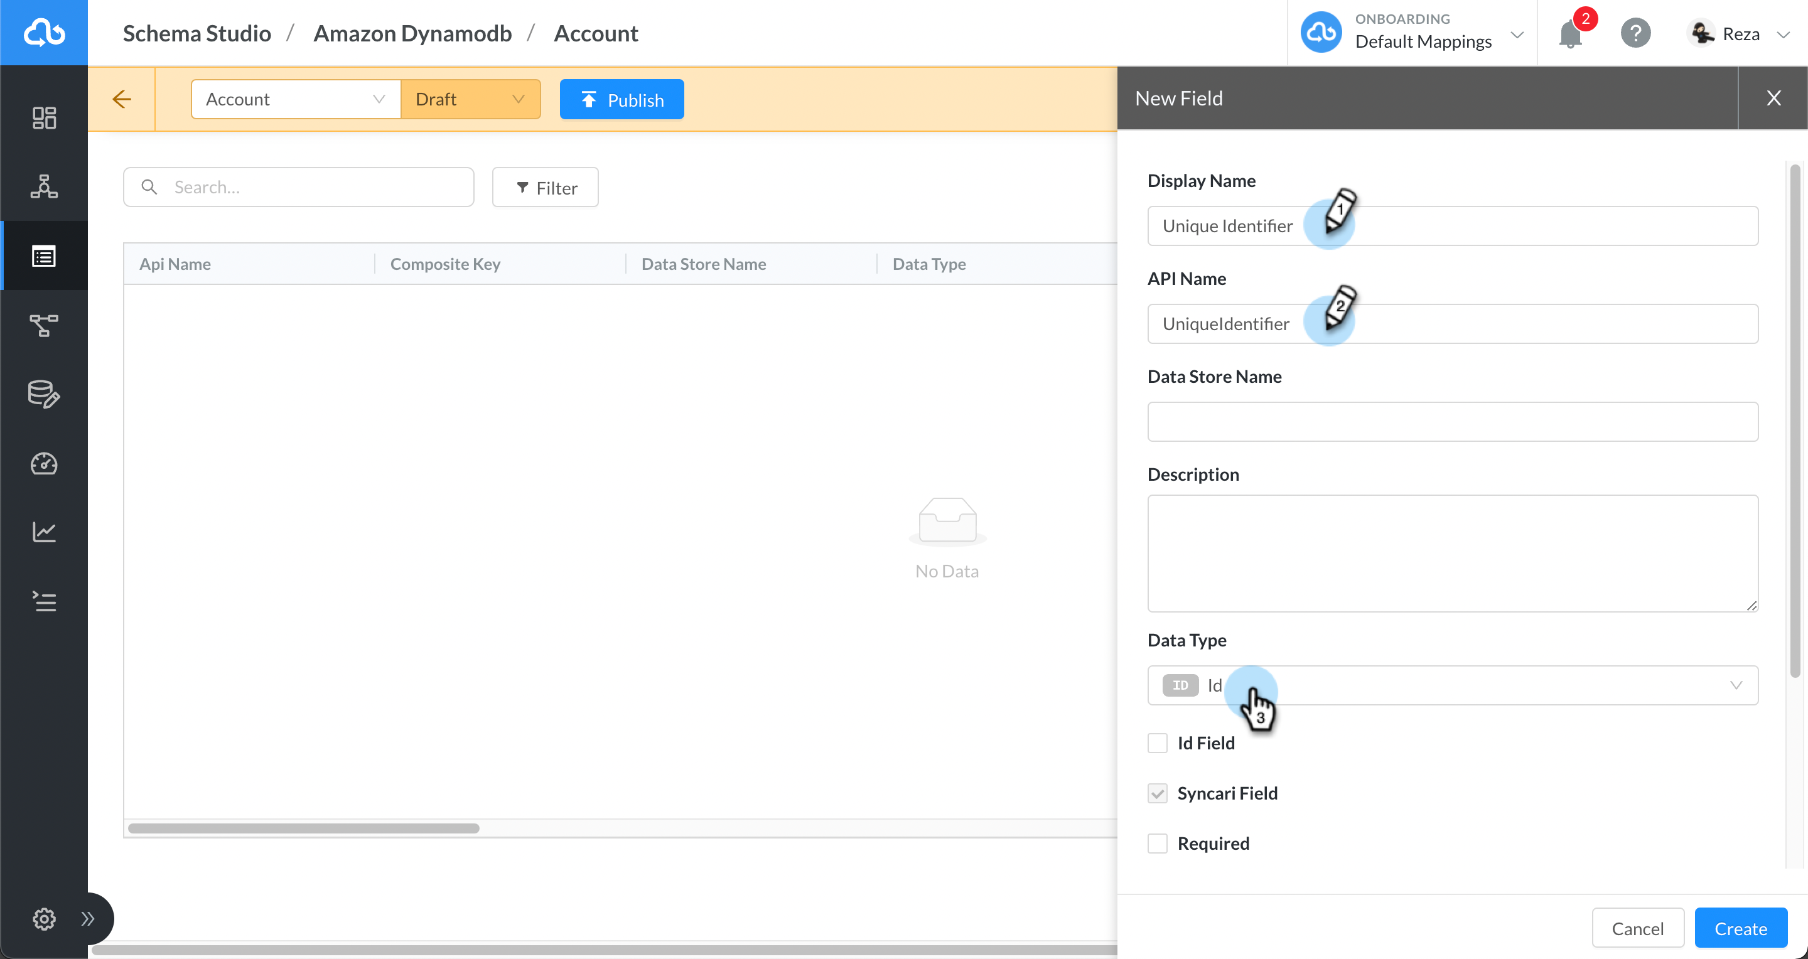
Task: Open the notifications bell icon
Action: [1570, 34]
